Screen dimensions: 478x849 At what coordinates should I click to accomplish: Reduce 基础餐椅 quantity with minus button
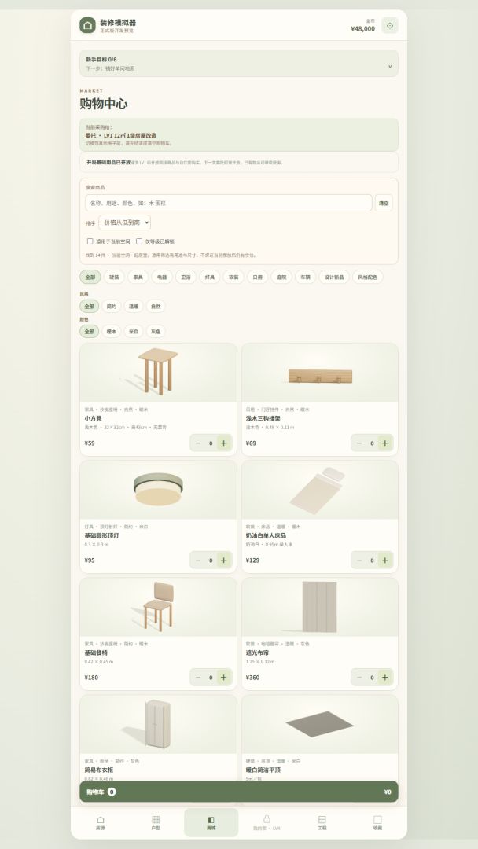tap(198, 677)
